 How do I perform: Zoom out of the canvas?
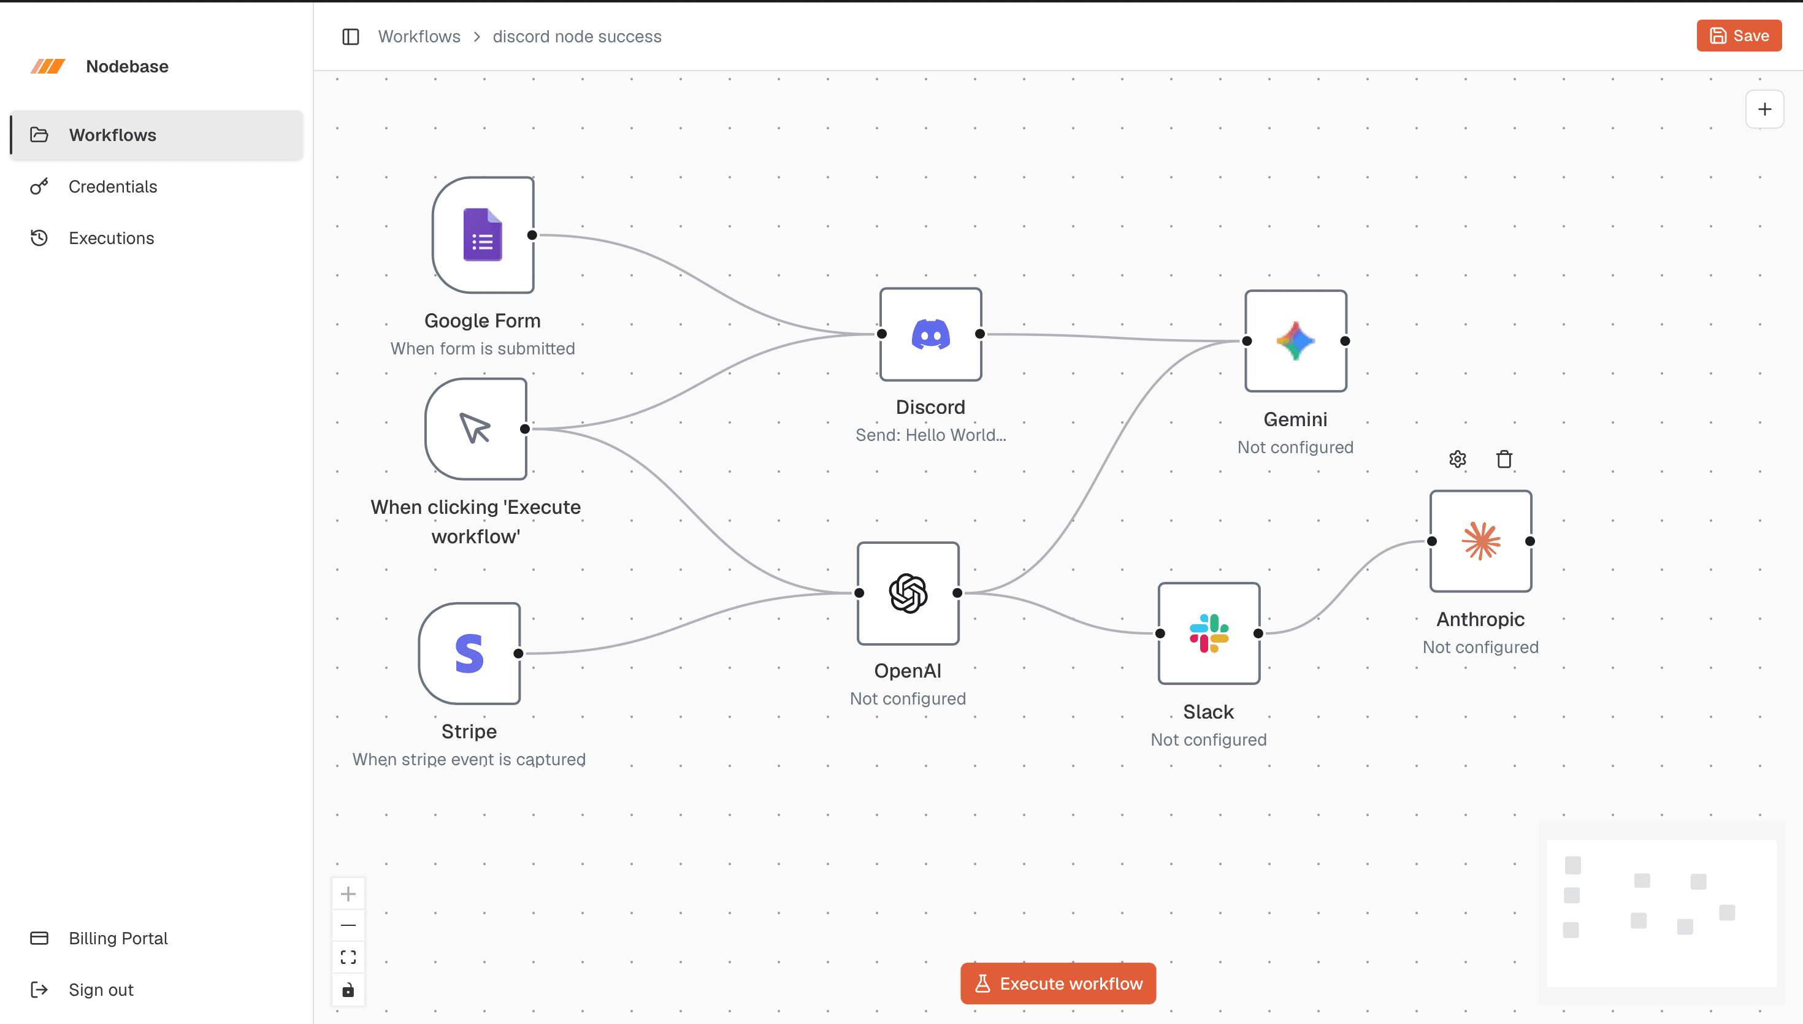[348, 925]
